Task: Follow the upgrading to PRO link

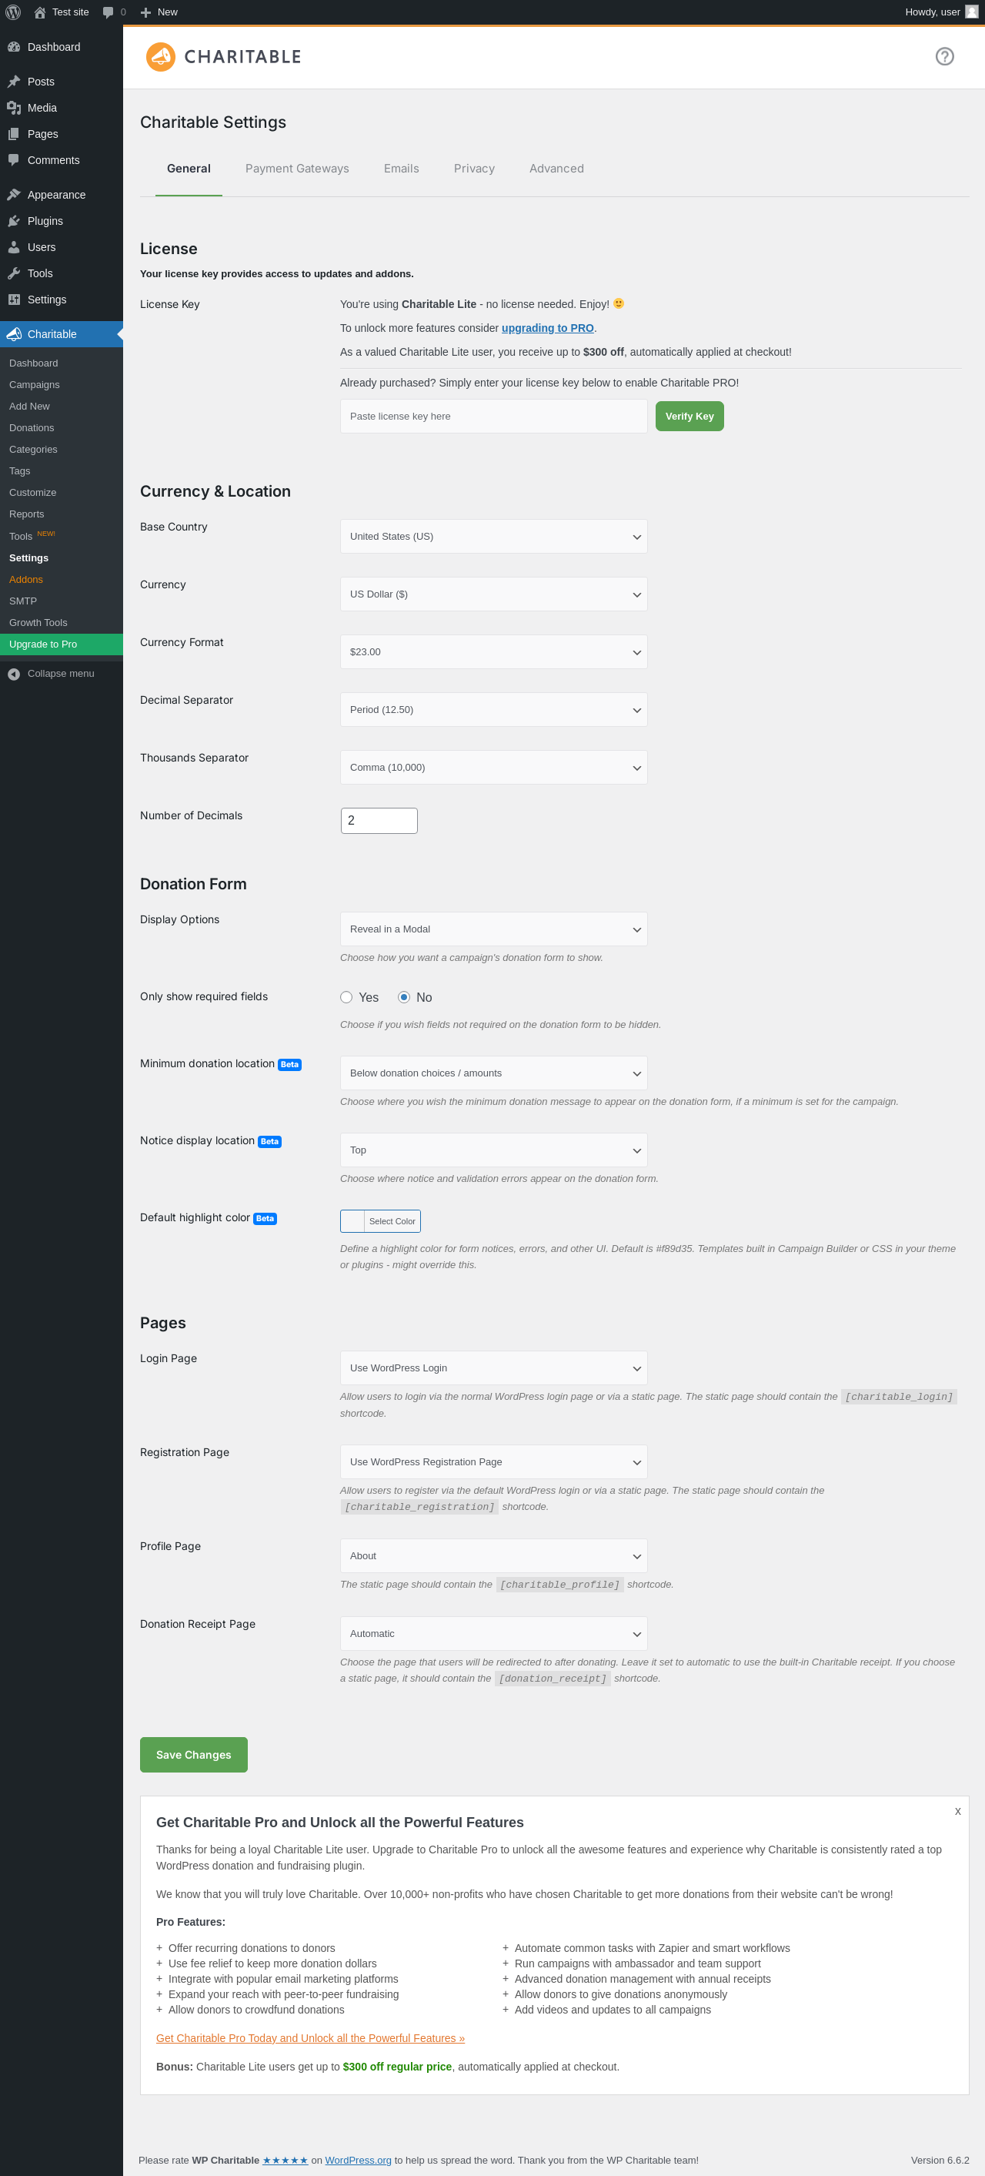Action: [x=548, y=329]
